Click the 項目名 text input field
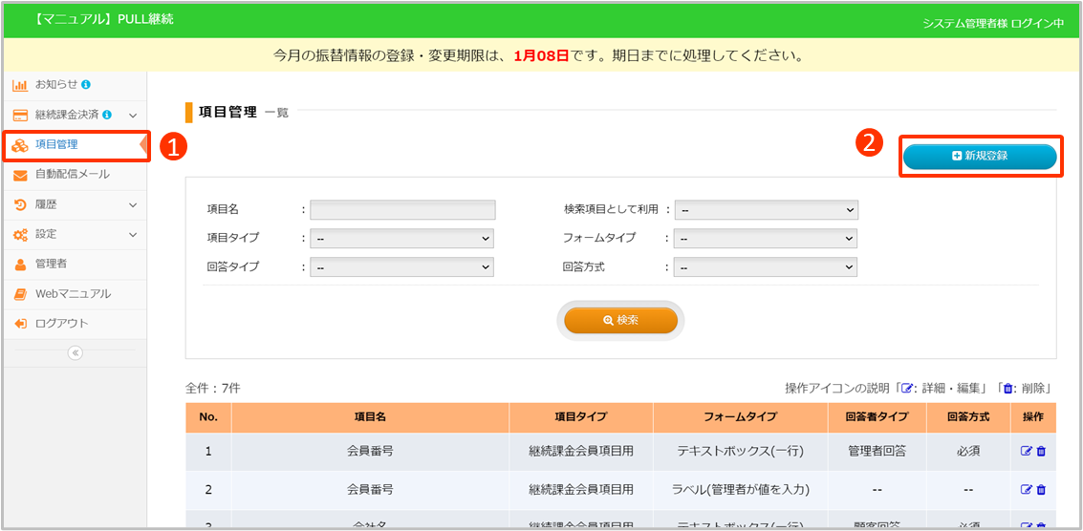 click(x=402, y=210)
